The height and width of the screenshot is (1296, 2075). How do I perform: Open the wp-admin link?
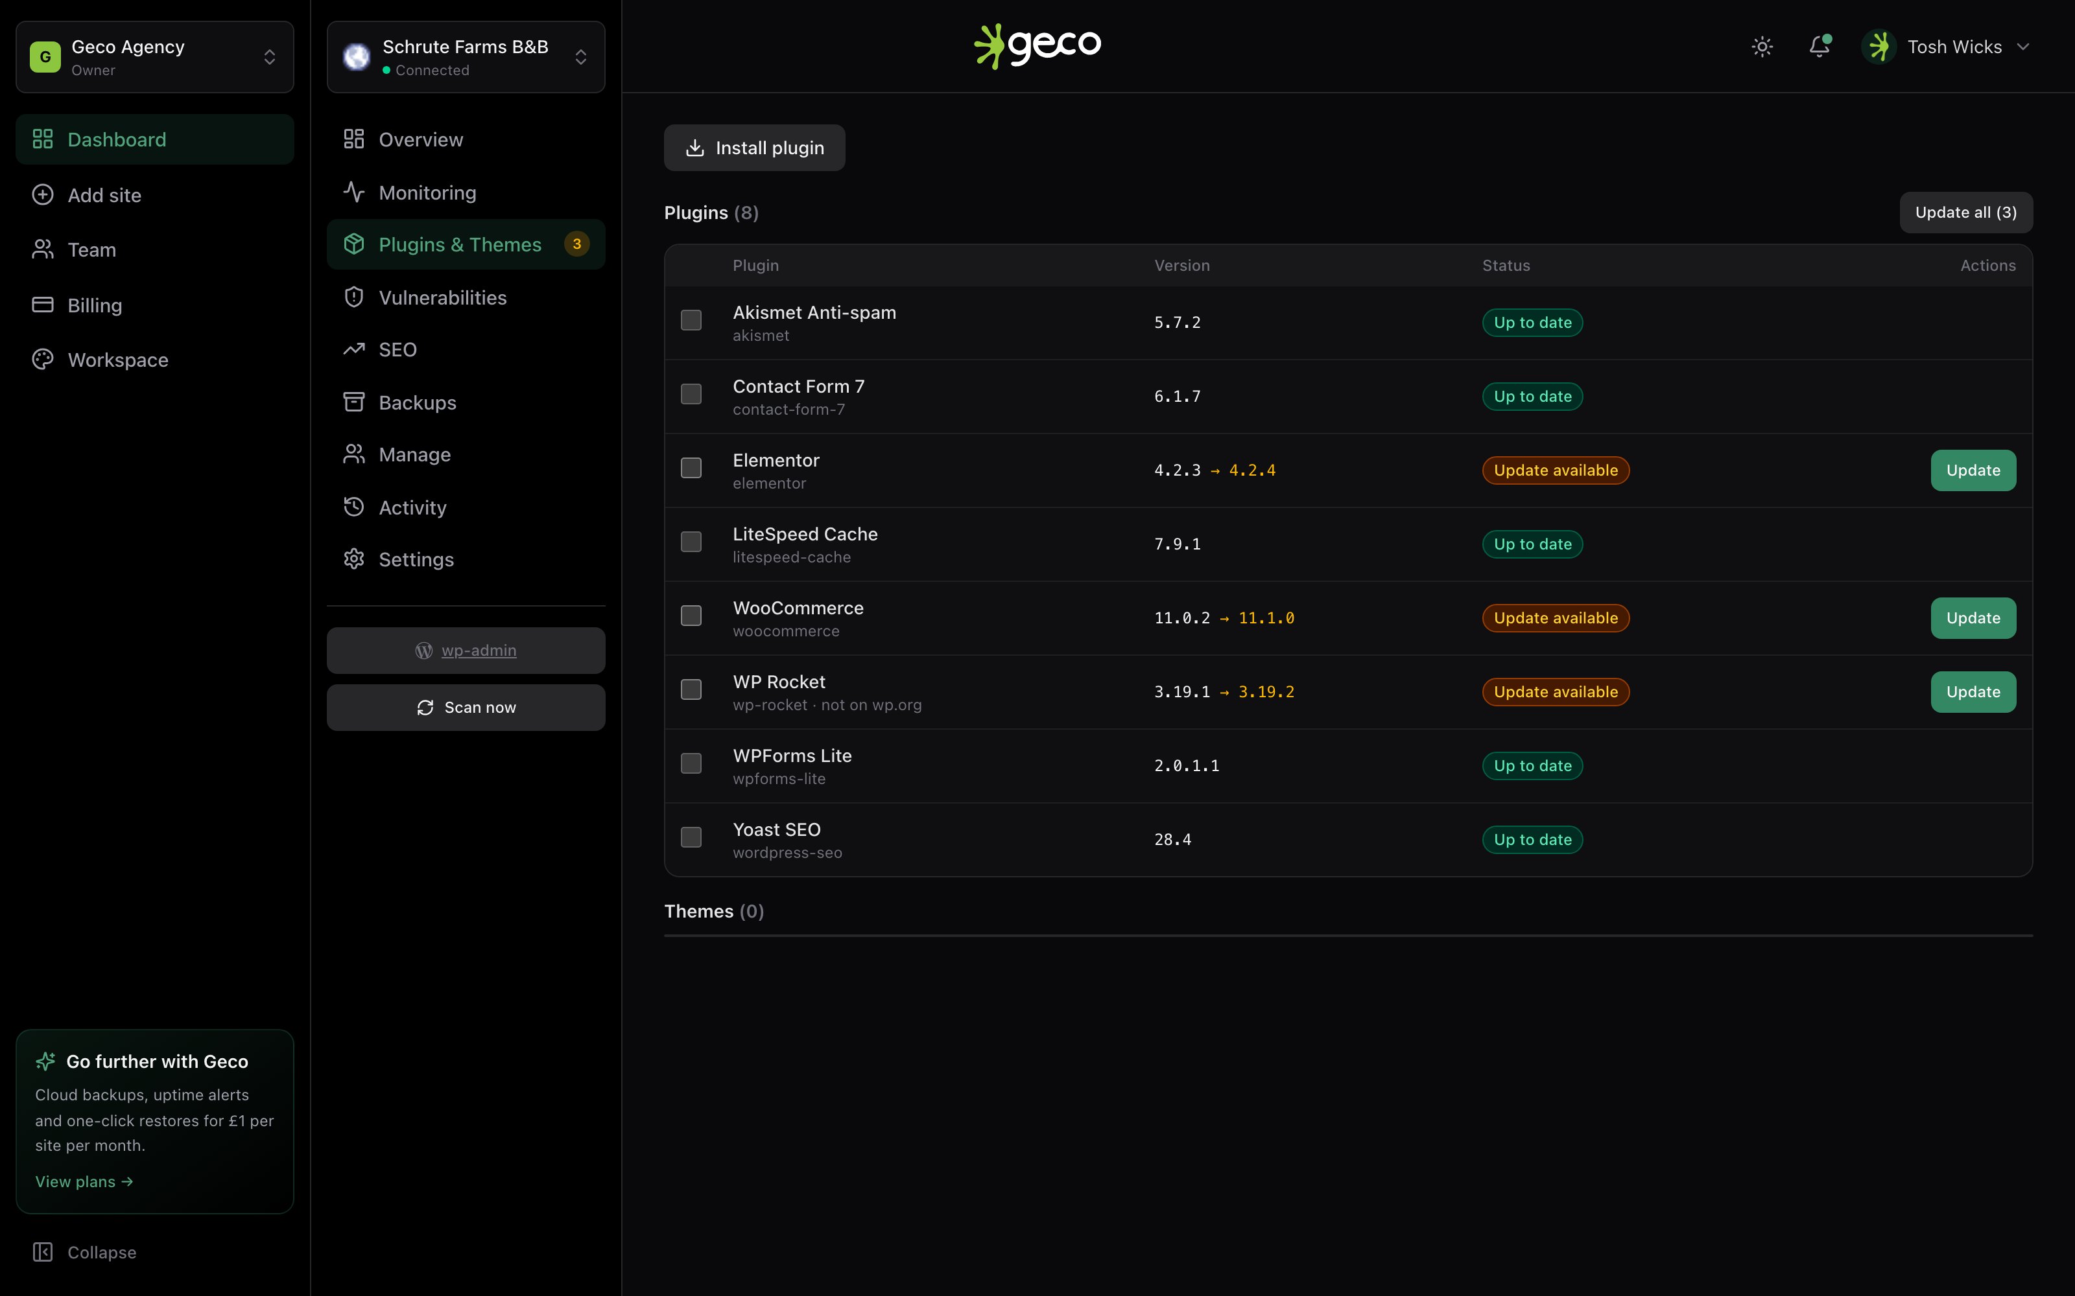(466, 651)
